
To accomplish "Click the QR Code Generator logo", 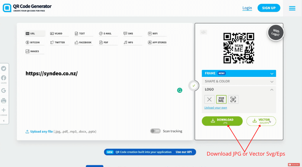I will point(27,8).
